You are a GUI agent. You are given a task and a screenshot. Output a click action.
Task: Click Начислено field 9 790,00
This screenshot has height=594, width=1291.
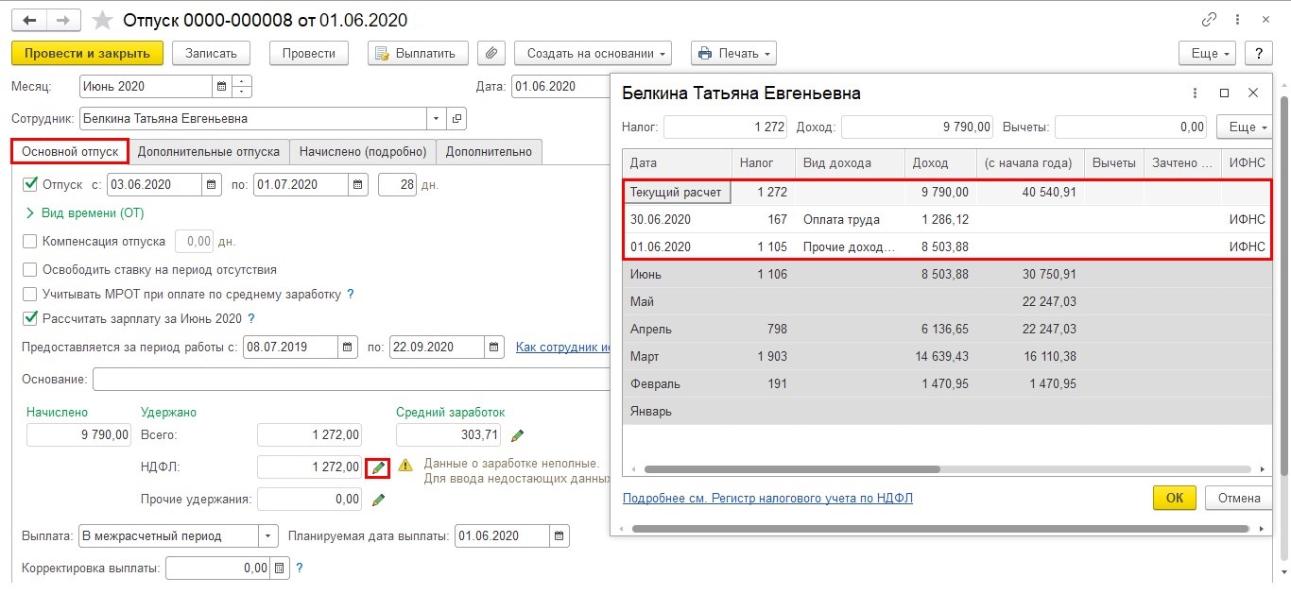[x=78, y=435]
